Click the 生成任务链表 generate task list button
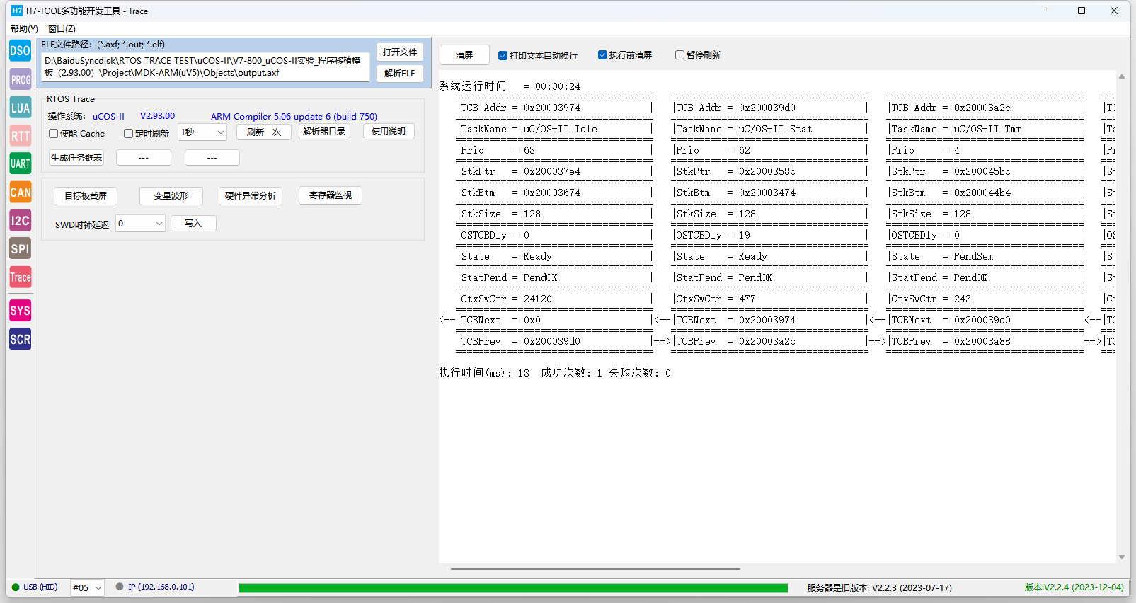The image size is (1136, 603). [x=76, y=158]
